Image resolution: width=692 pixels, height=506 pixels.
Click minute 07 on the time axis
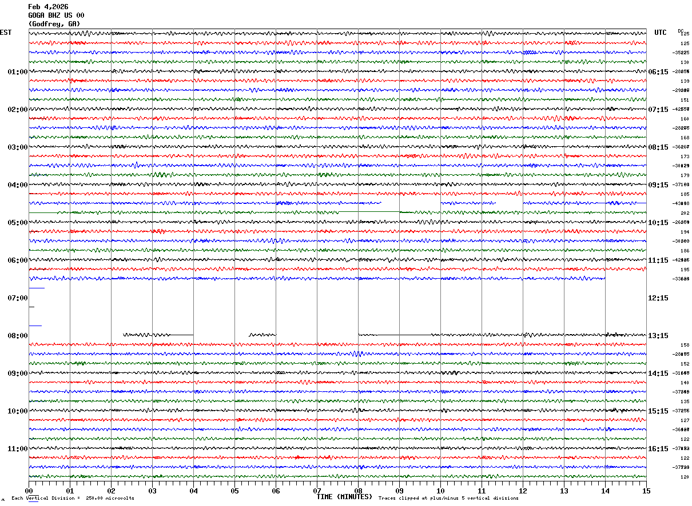(317, 491)
